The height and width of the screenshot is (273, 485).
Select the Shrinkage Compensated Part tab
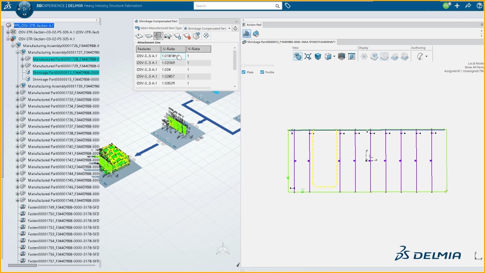coord(156,21)
